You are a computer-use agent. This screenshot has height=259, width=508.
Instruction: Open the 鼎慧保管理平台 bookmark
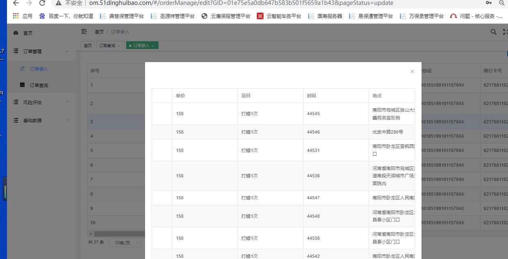click(122, 16)
